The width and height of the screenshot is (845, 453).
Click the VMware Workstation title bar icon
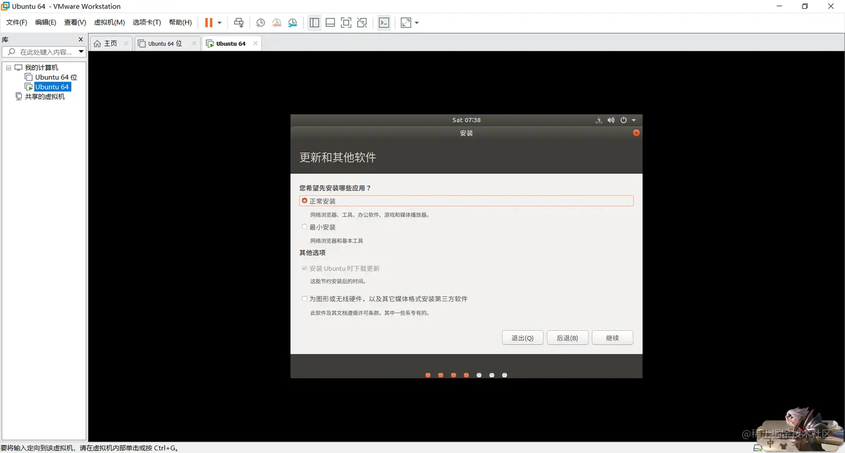(x=5, y=6)
